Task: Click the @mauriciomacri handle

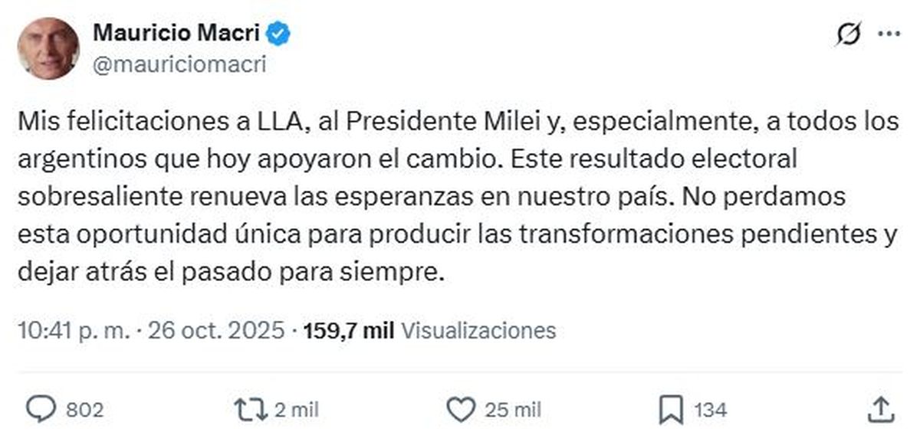Action: coord(180,64)
